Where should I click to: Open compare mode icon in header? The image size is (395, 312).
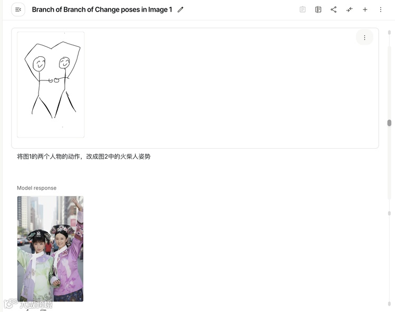pyautogui.click(x=318, y=9)
